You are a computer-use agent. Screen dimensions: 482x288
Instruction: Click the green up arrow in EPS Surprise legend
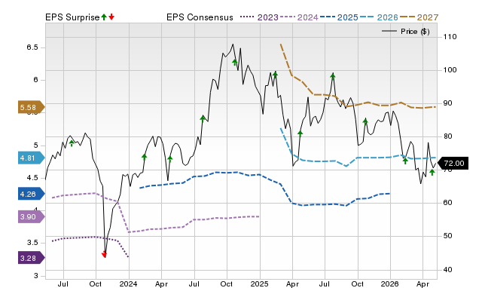[x=104, y=17]
